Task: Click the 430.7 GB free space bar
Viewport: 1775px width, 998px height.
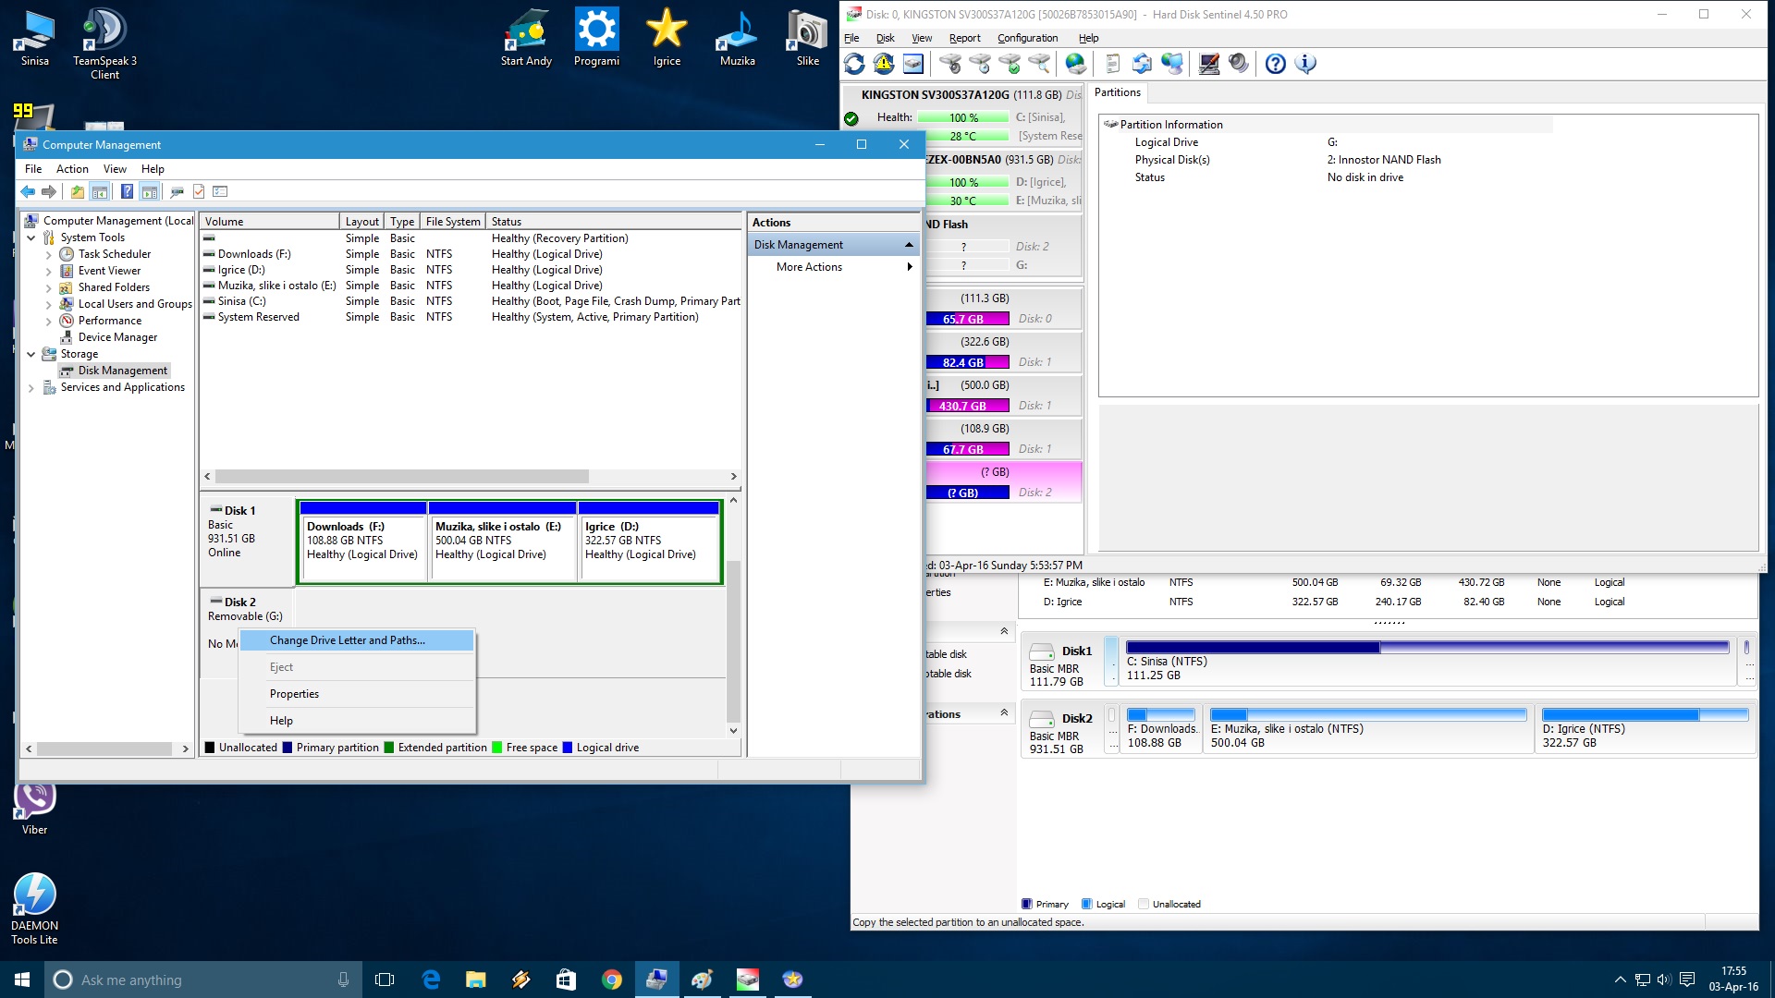Action: point(967,406)
